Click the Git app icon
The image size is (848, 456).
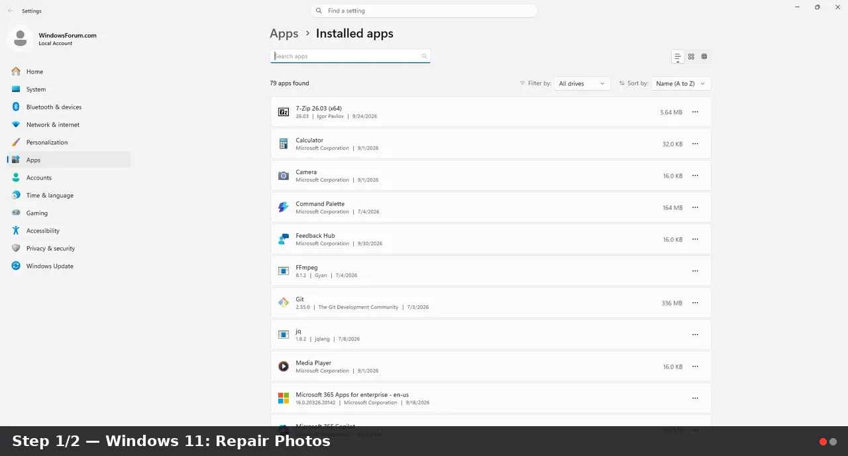pyautogui.click(x=284, y=303)
